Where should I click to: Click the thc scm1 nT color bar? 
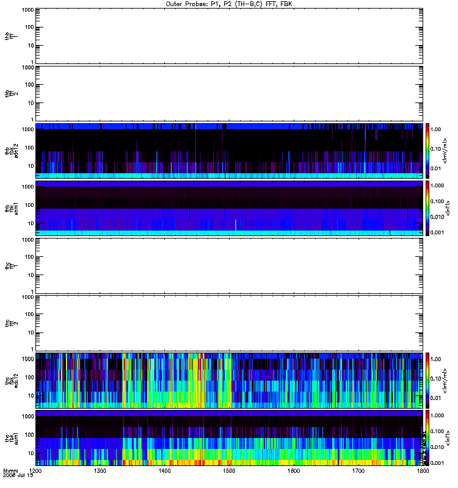pos(427,438)
